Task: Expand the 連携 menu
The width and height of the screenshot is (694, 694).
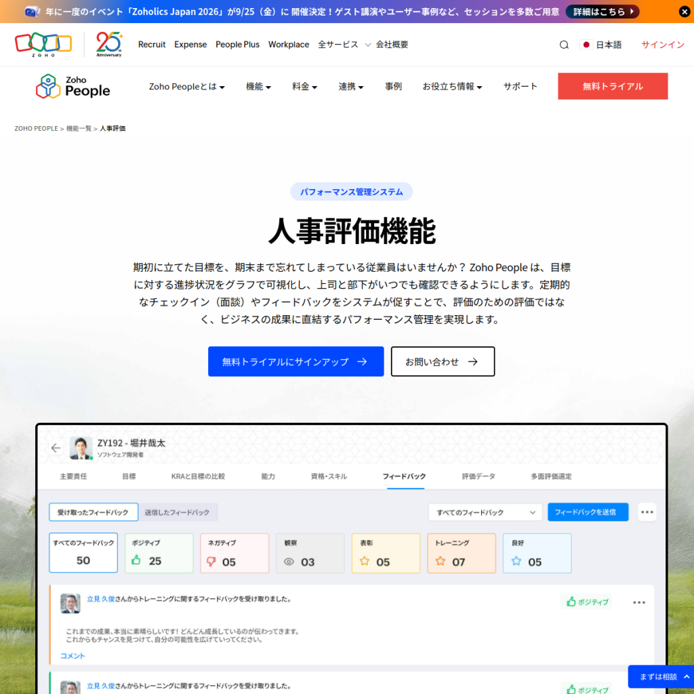Action: (351, 86)
